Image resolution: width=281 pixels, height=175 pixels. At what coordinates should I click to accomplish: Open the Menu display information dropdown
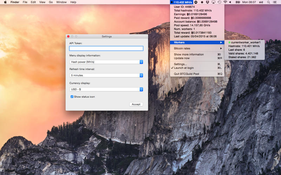(x=106, y=62)
